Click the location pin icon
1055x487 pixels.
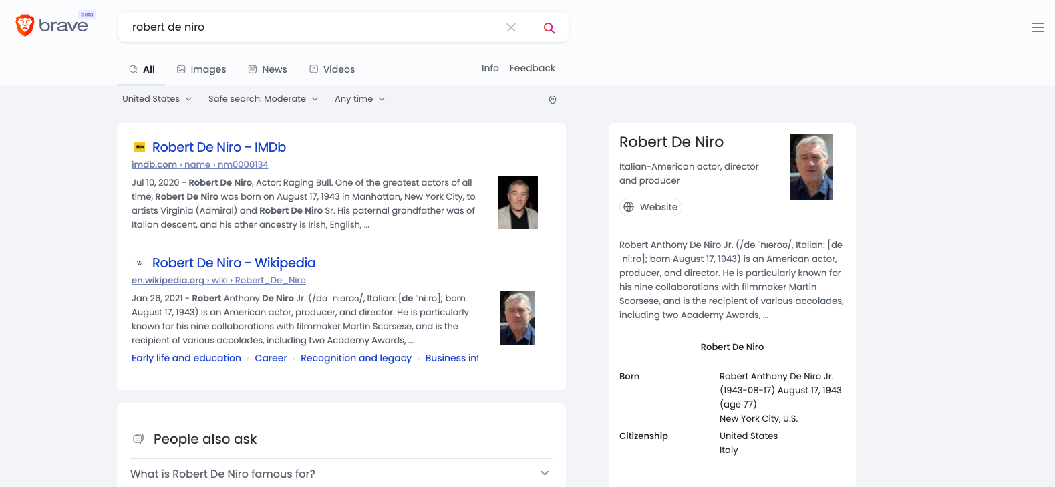tap(553, 100)
